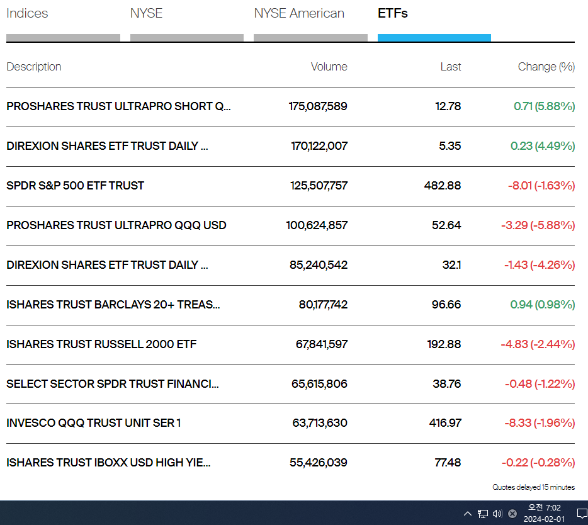Open the notification center icon

[x=582, y=514]
